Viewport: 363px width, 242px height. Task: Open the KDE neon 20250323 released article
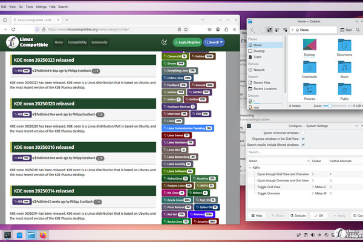click(44, 60)
